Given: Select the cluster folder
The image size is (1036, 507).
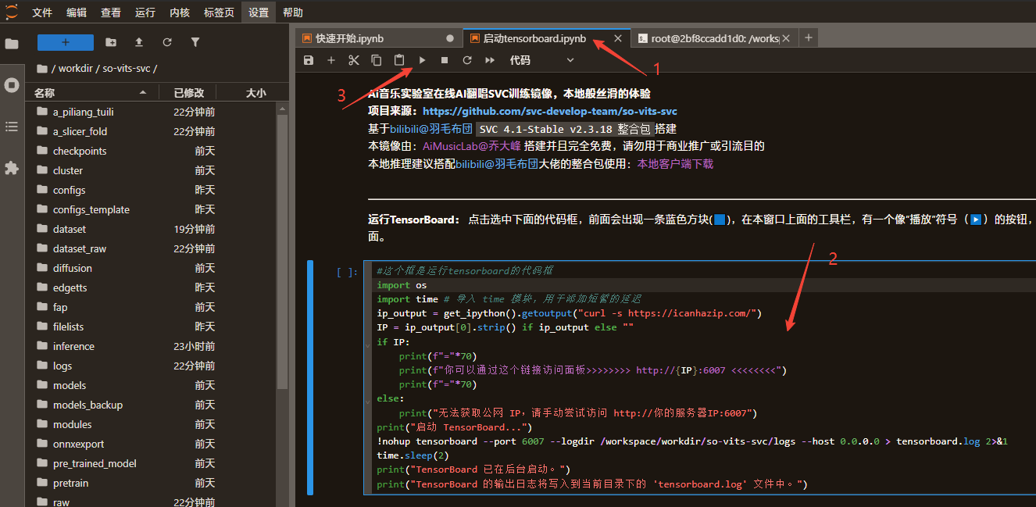Looking at the screenshot, I should 152,170.
